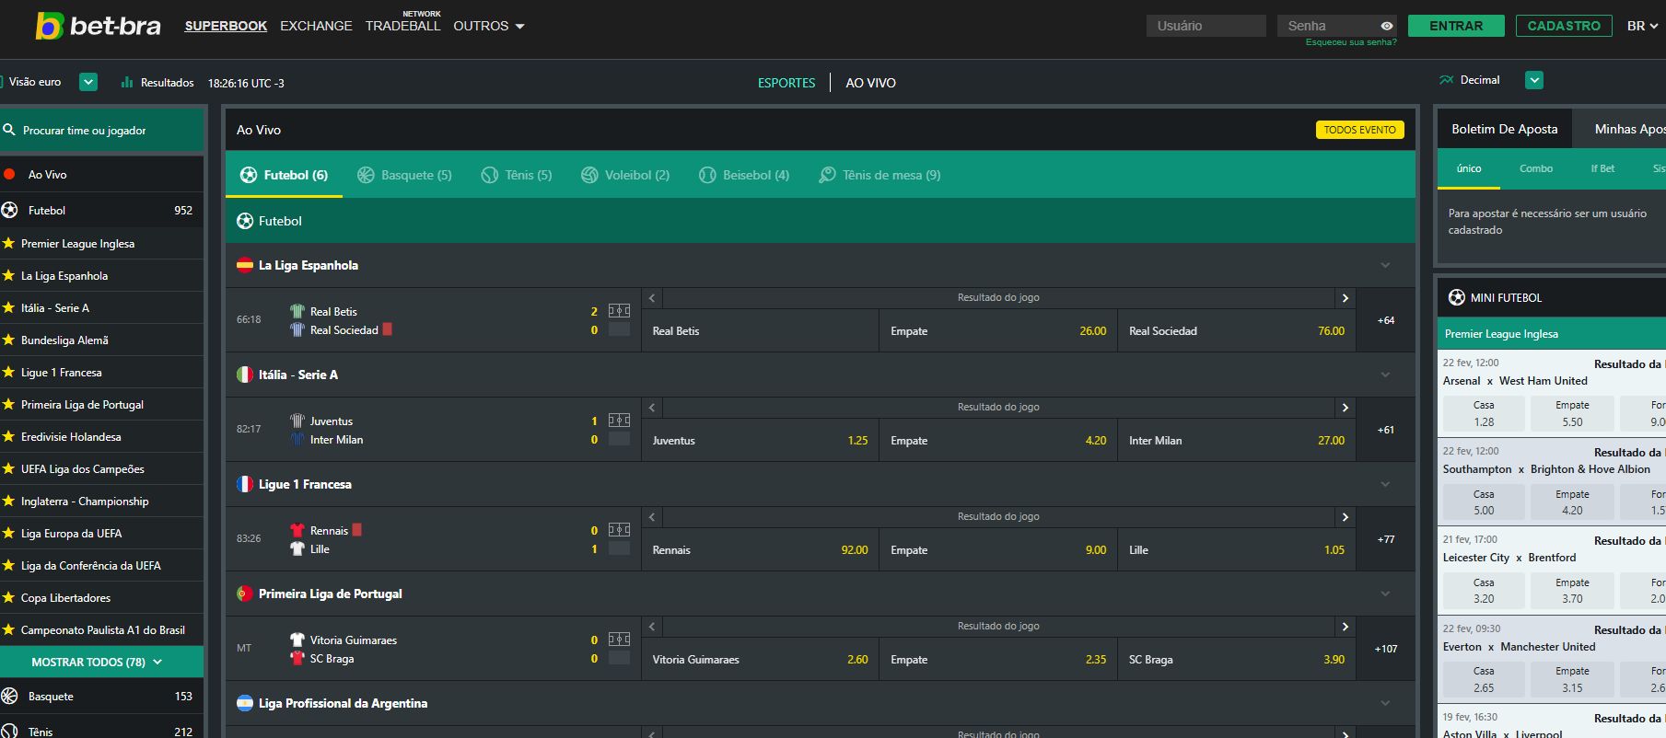
Task: Switch to ESPORTES view
Action: click(786, 83)
